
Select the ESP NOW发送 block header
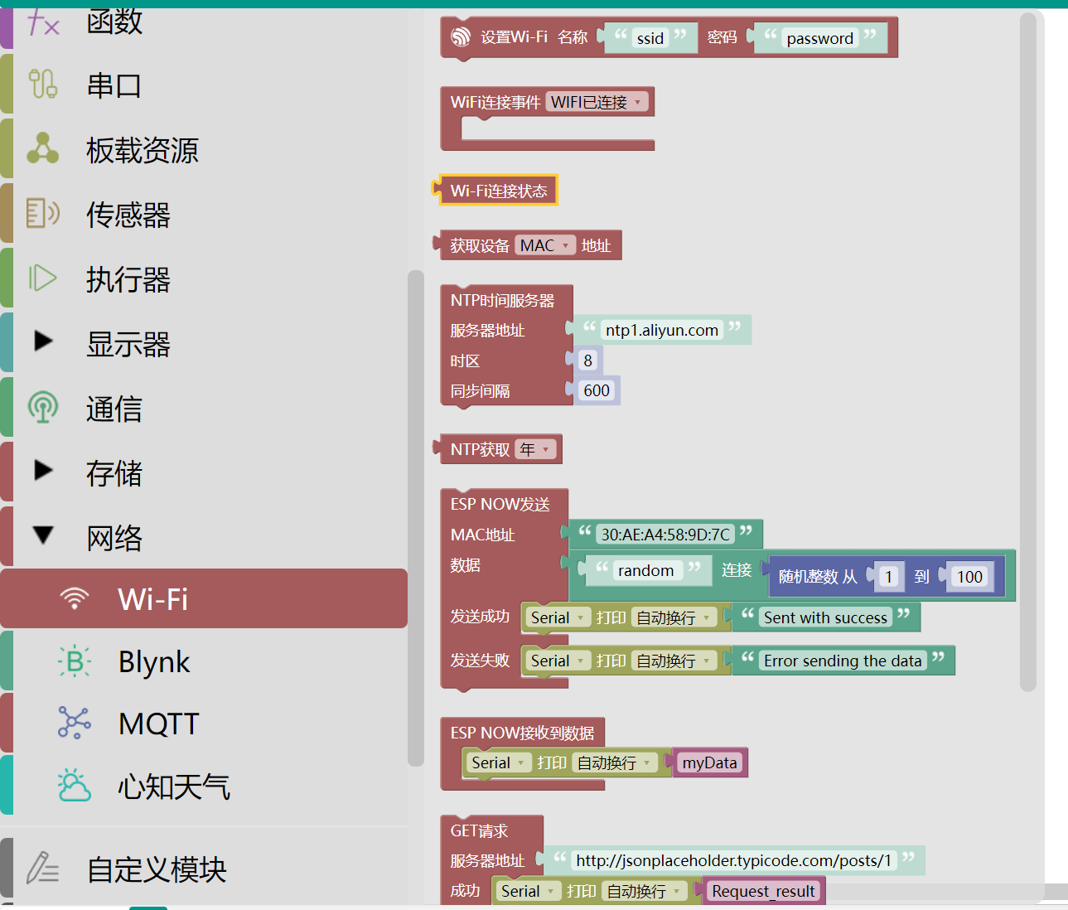tap(500, 504)
